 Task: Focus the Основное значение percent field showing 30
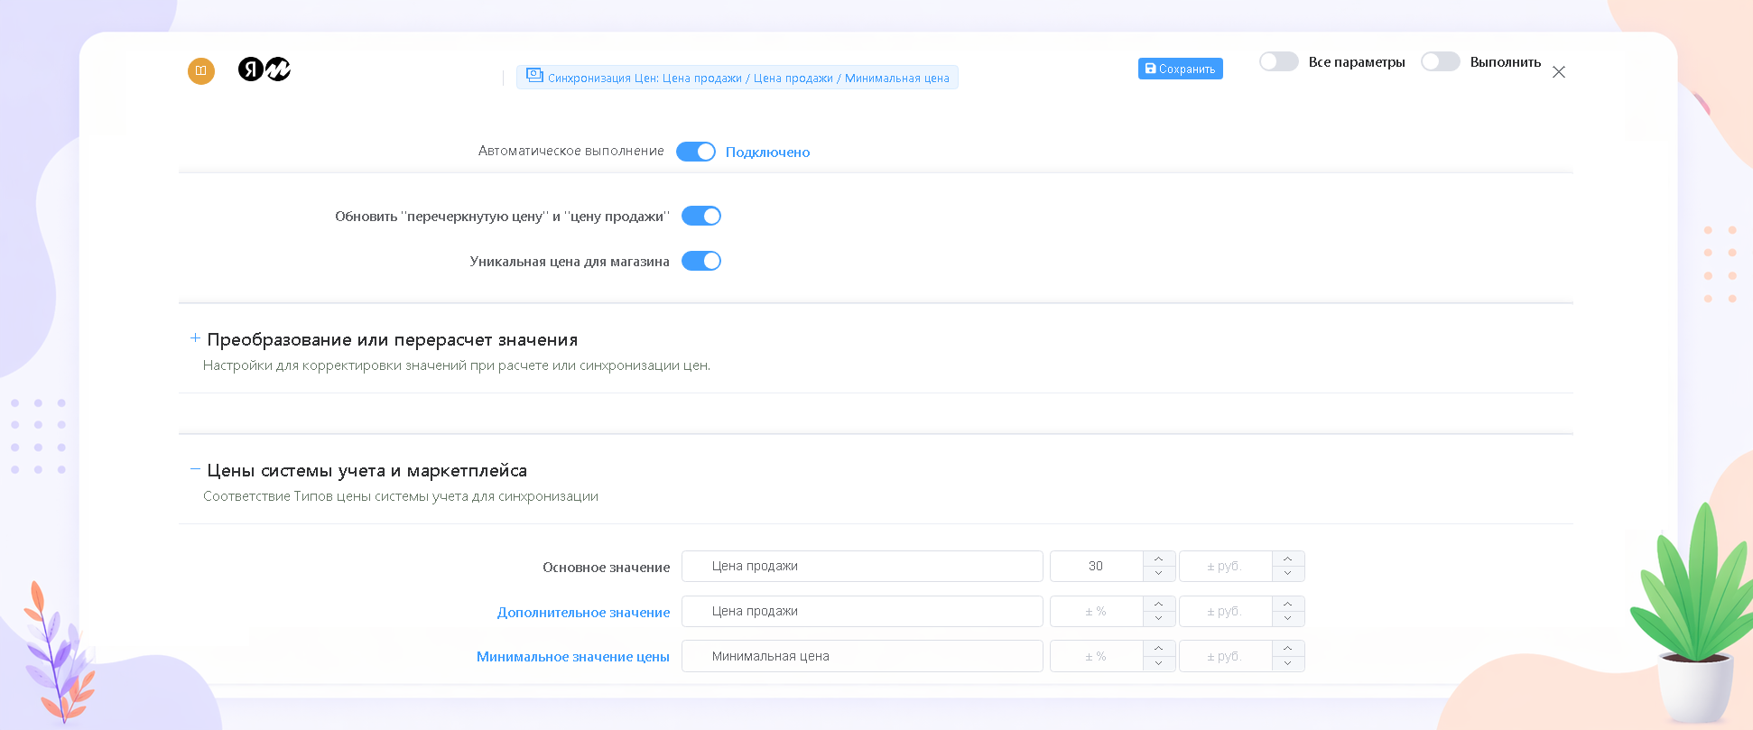(1096, 567)
